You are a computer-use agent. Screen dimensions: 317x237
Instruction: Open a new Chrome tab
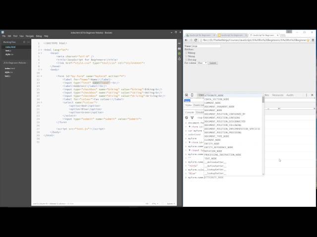pos(283,35)
